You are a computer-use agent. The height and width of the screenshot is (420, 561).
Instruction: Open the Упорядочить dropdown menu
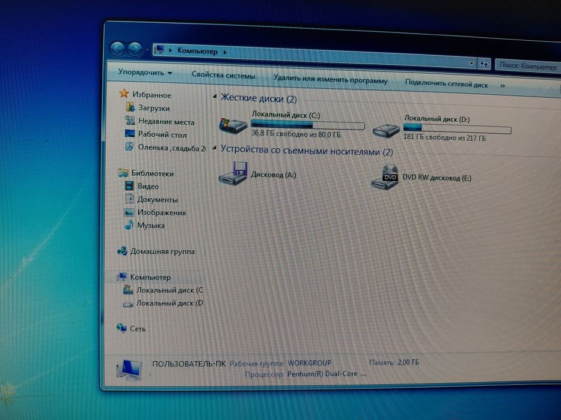coord(145,73)
